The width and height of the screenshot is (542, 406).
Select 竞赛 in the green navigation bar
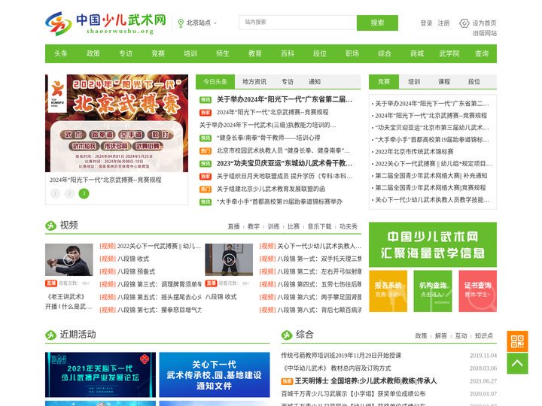(158, 53)
